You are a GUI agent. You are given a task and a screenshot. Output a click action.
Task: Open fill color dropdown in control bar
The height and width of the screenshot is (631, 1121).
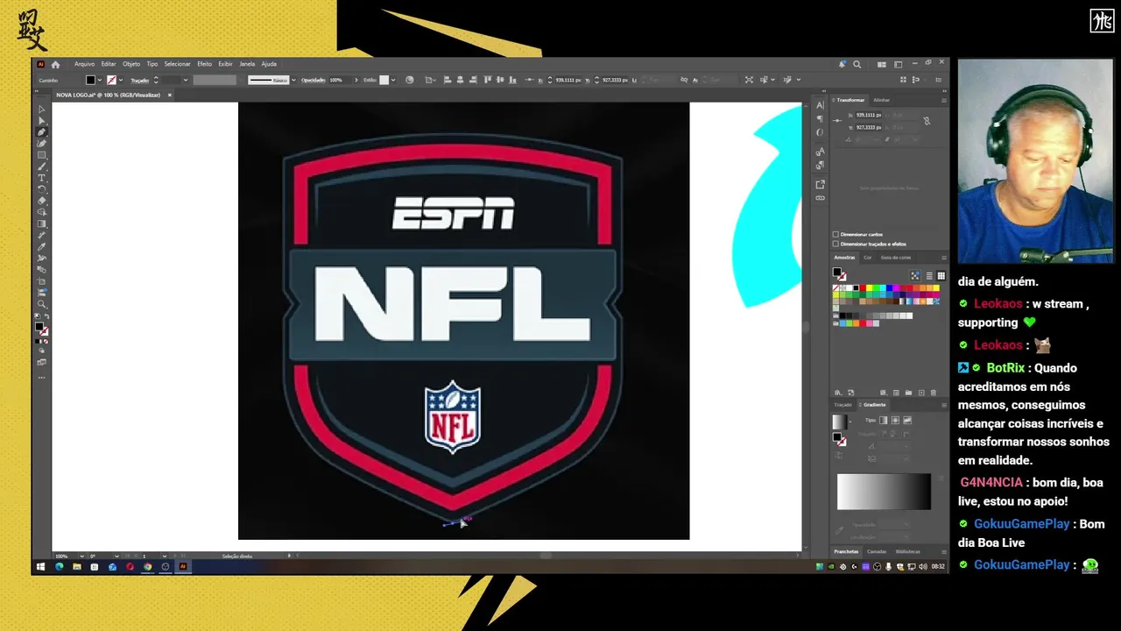pyautogui.click(x=100, y=80)
